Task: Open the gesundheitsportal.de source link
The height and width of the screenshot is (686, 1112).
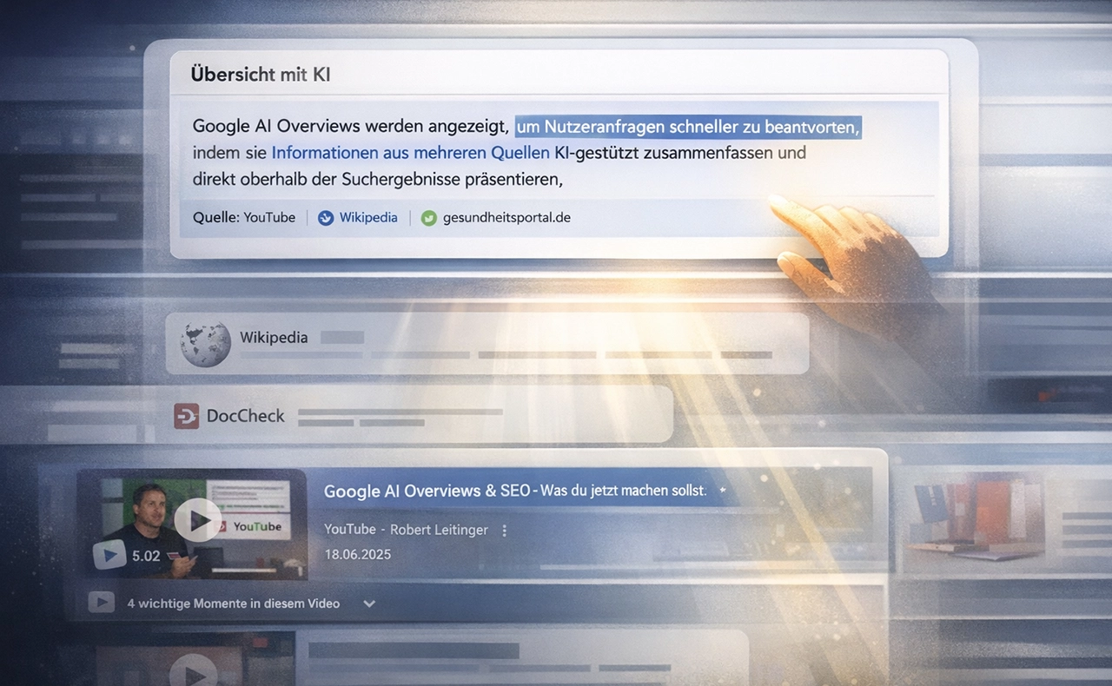Action: tap(506, 218)
